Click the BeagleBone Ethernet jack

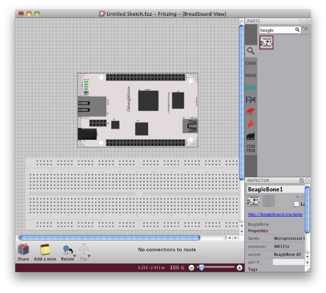tap(92, 106)
